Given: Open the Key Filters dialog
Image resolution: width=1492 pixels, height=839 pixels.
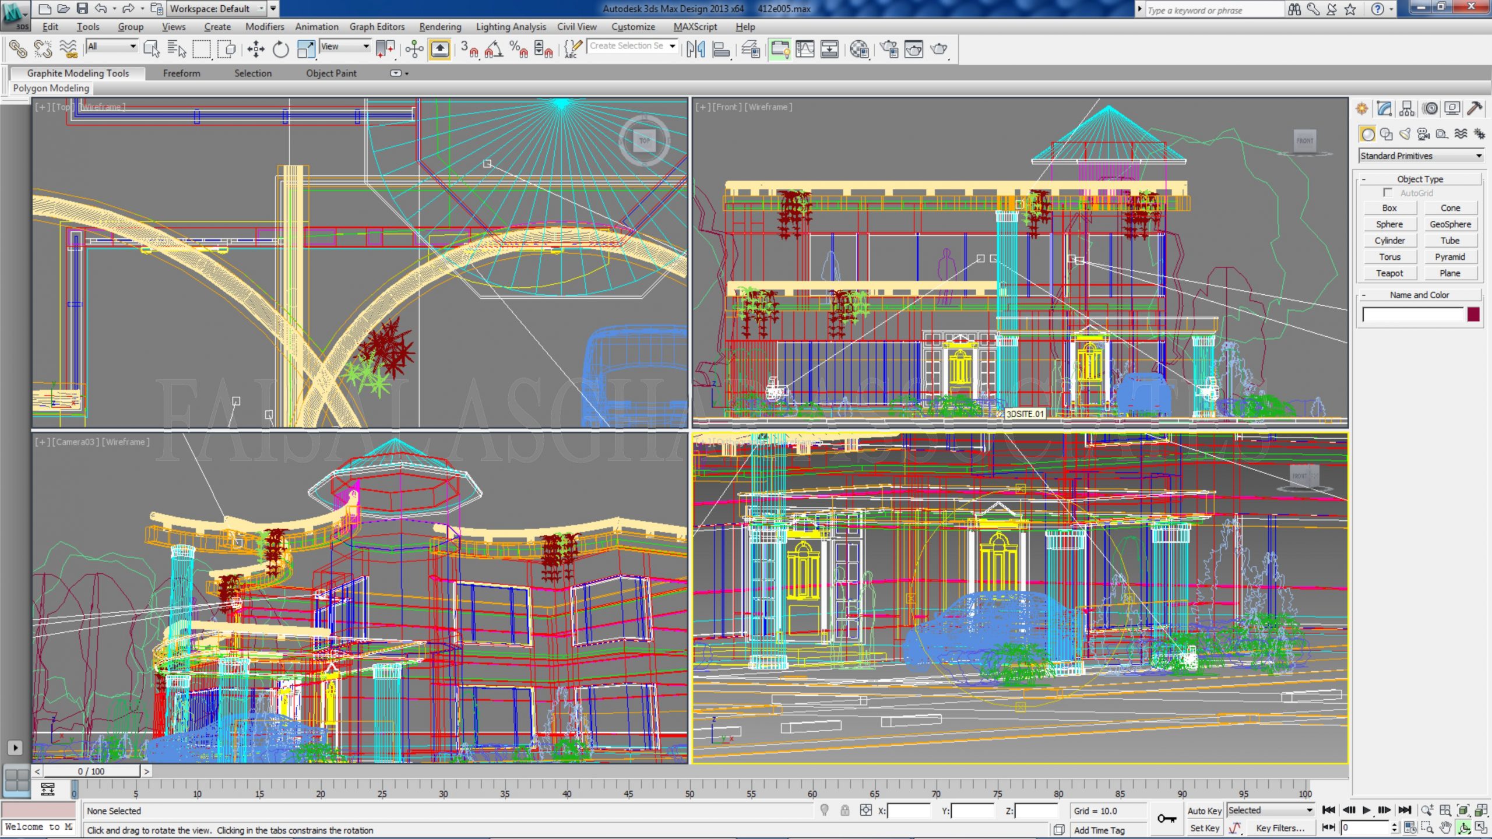Looking at the screenshot, I should pos(1280,828).
